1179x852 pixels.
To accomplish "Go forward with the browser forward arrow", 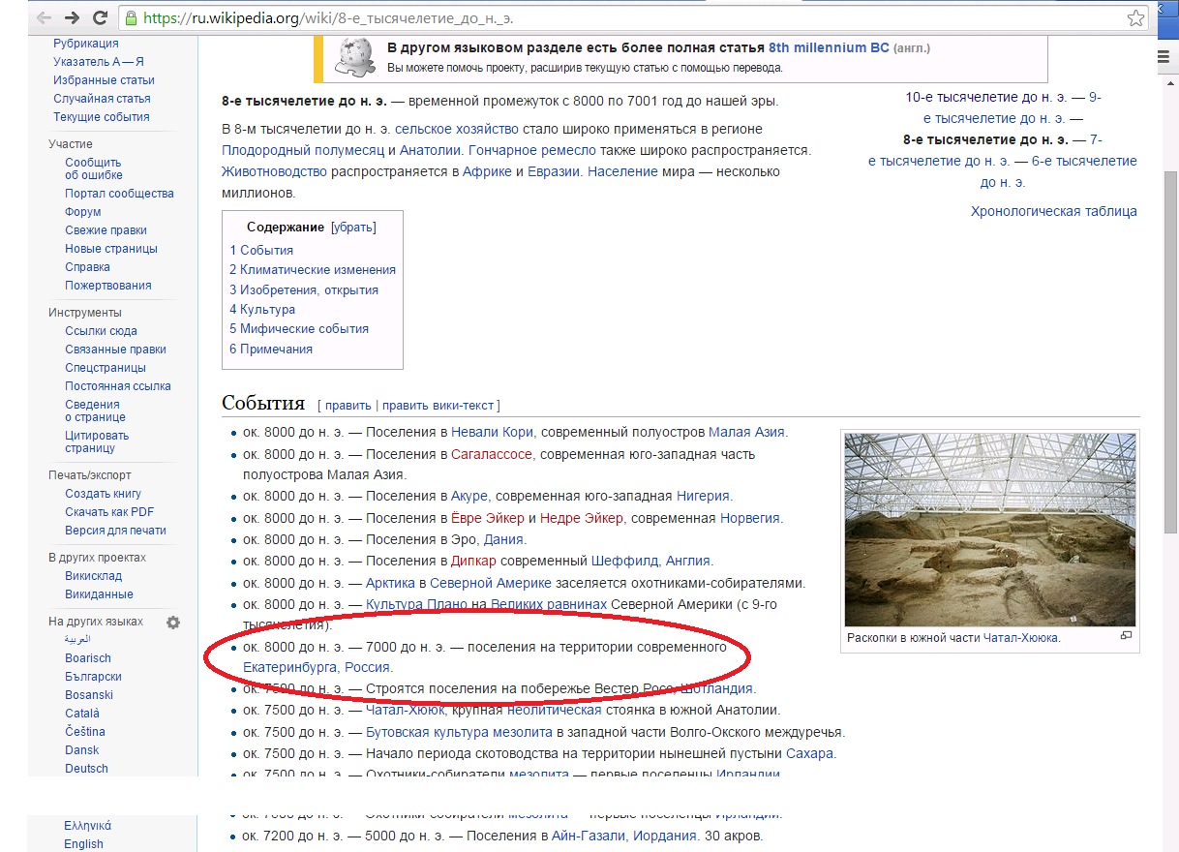I will [73, 17].
